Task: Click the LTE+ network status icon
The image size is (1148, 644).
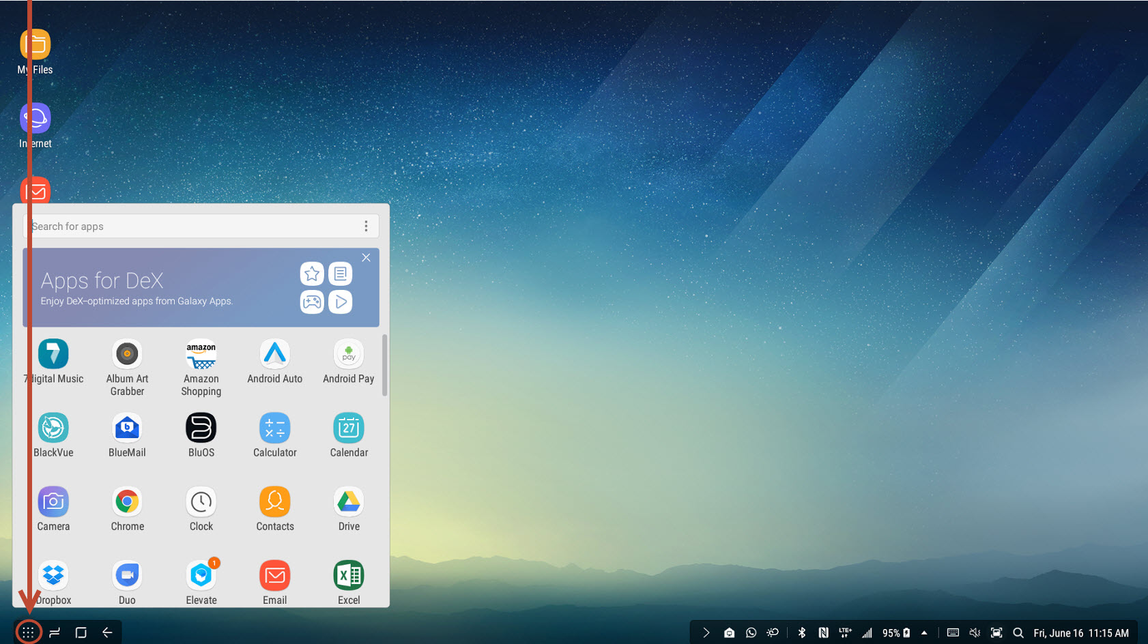Action: pos(845,633)
